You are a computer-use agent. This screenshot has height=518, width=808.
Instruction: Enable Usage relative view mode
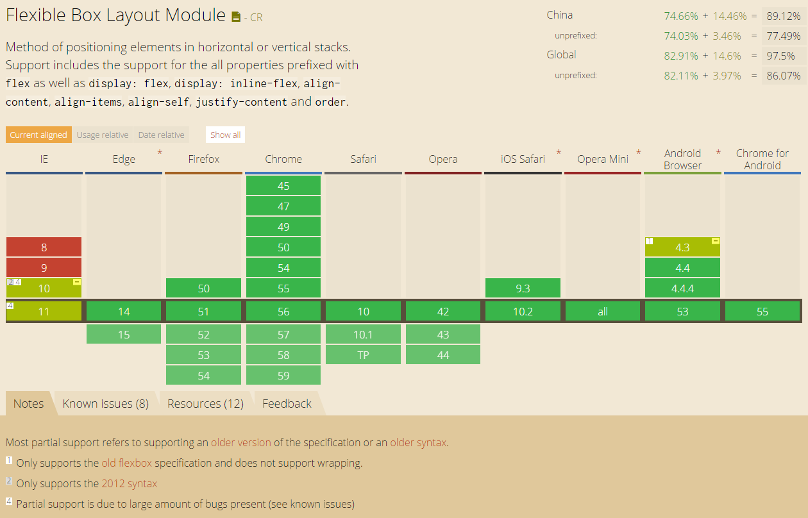pyautogui.click(x=103, y=135)
